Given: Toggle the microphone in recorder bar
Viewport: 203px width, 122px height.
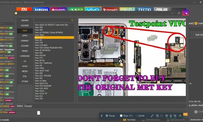Looking at the screenshot, I should (171, 116).
